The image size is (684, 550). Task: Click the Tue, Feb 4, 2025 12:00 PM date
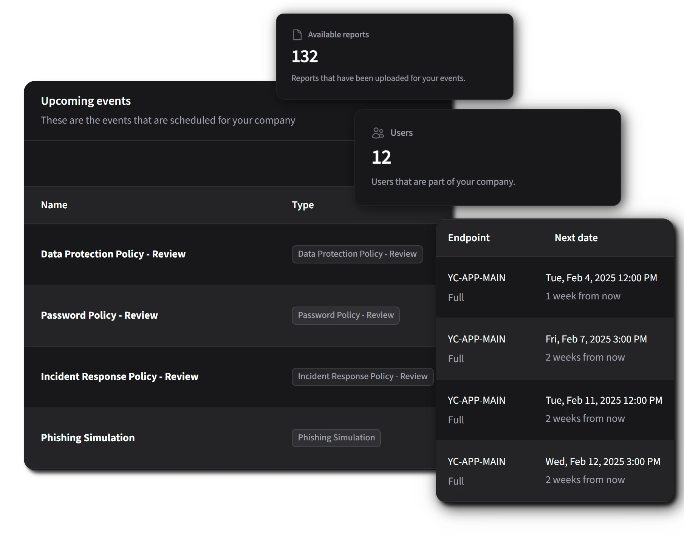point(601,278)
